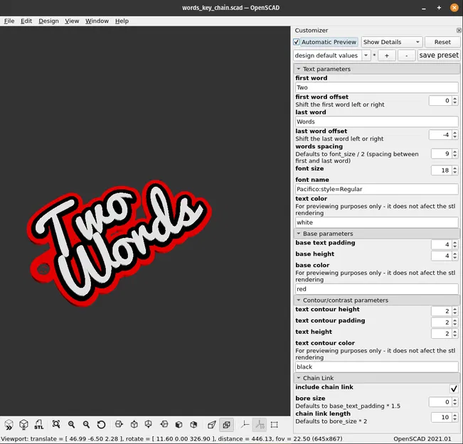Screen dimensions: 463x444
Task: Click the last word field containing Words
Action: (377, 121)
